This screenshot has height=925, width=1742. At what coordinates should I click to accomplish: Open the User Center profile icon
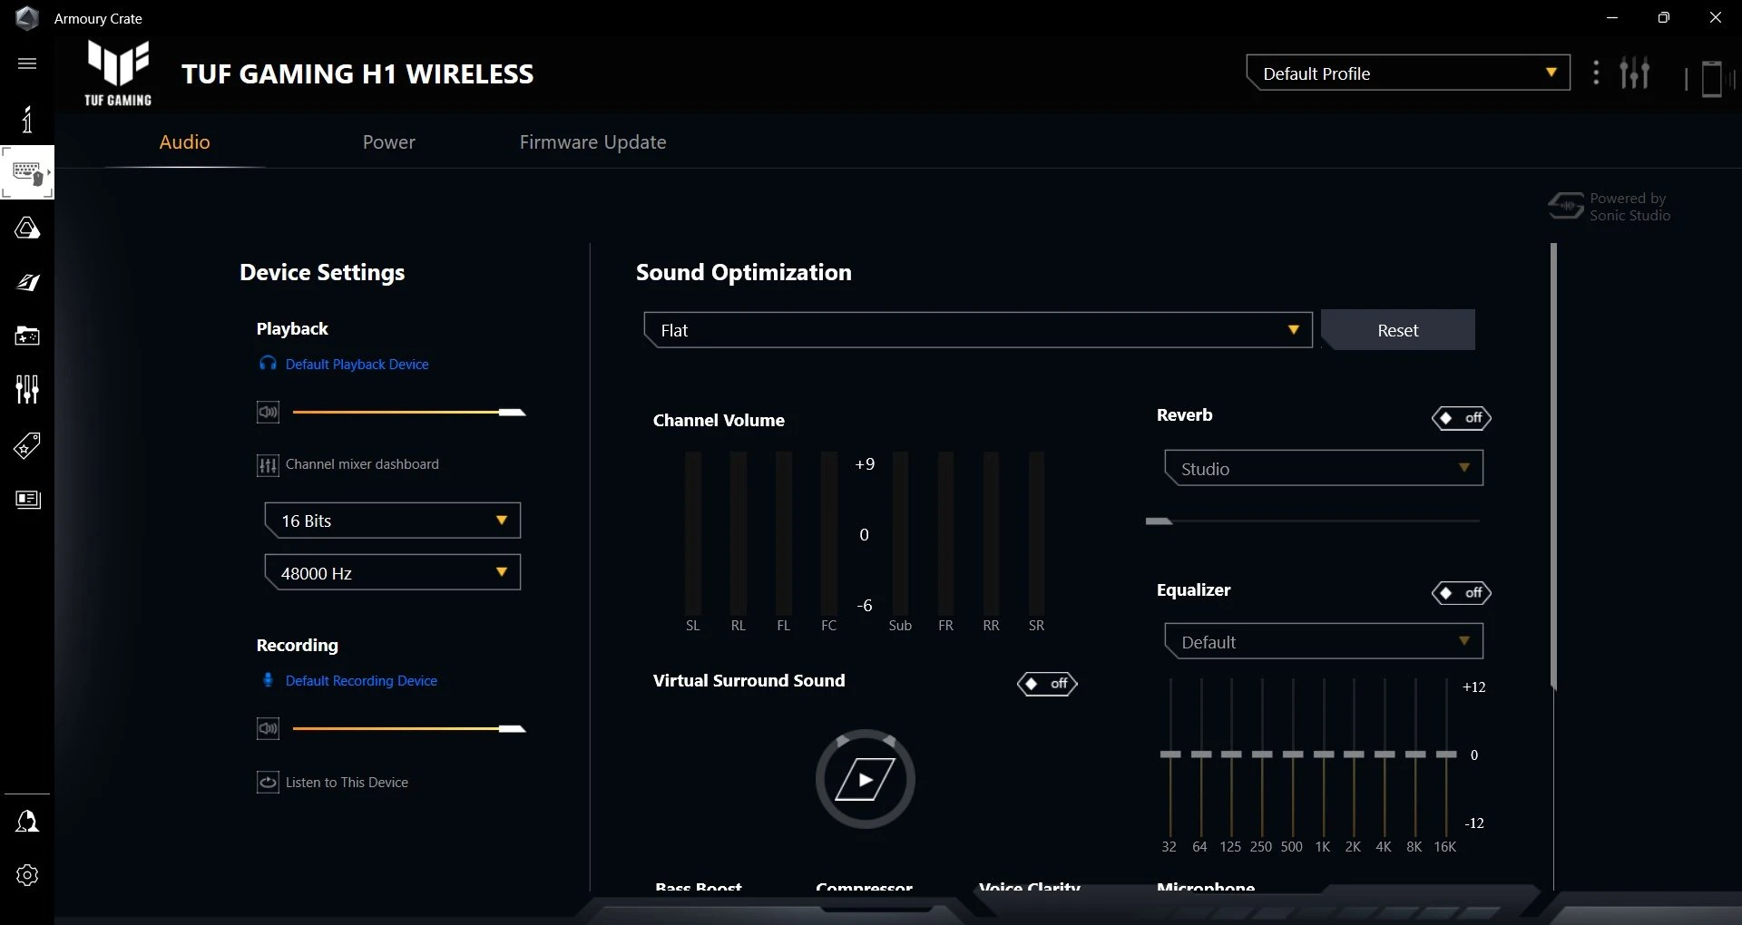click(x=27, y=822)
